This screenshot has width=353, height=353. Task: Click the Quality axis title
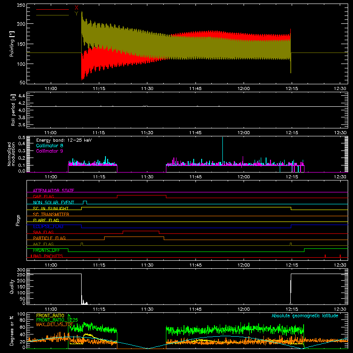pos(12,286)
